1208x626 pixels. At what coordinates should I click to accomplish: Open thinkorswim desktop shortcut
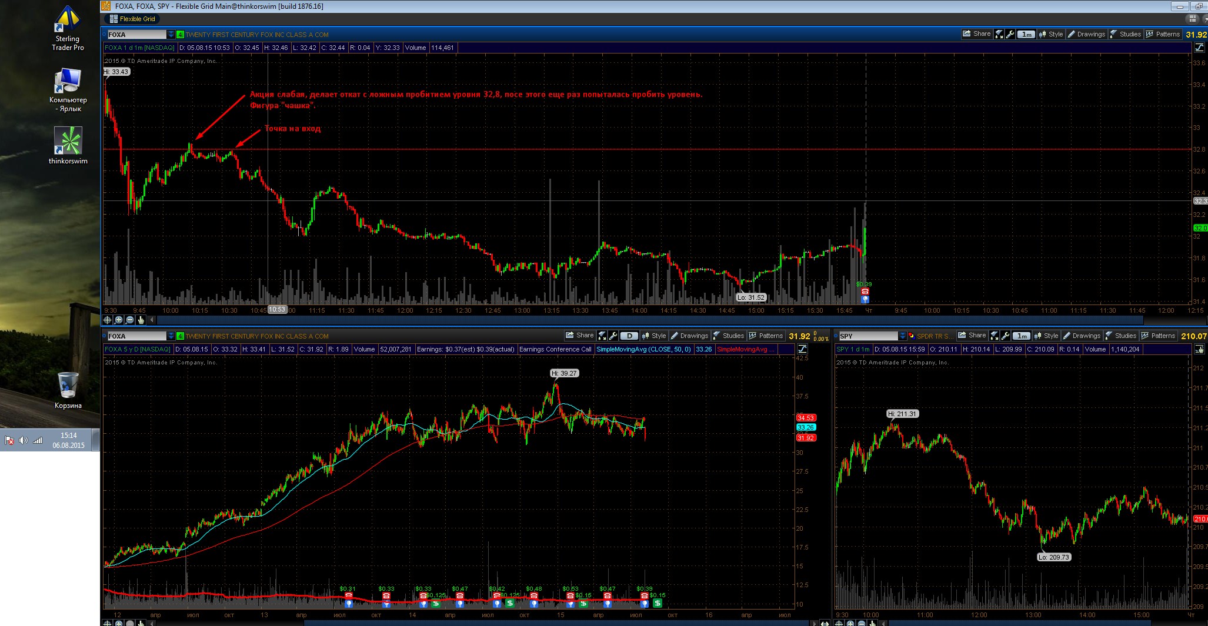pos(68,145)
